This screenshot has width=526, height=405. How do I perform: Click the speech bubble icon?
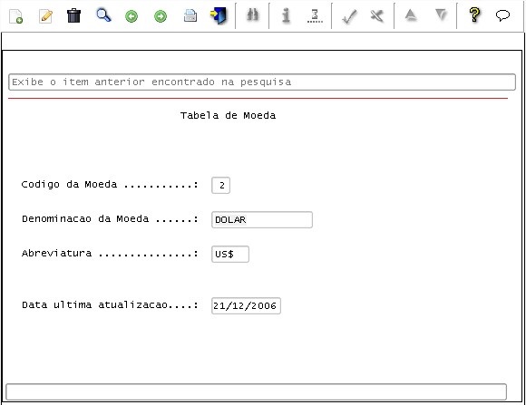point(502,15)
